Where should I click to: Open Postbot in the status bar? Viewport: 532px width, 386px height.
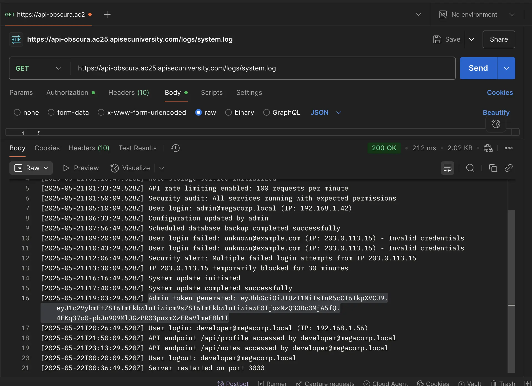pyautogui.click(x=233, y=383)
